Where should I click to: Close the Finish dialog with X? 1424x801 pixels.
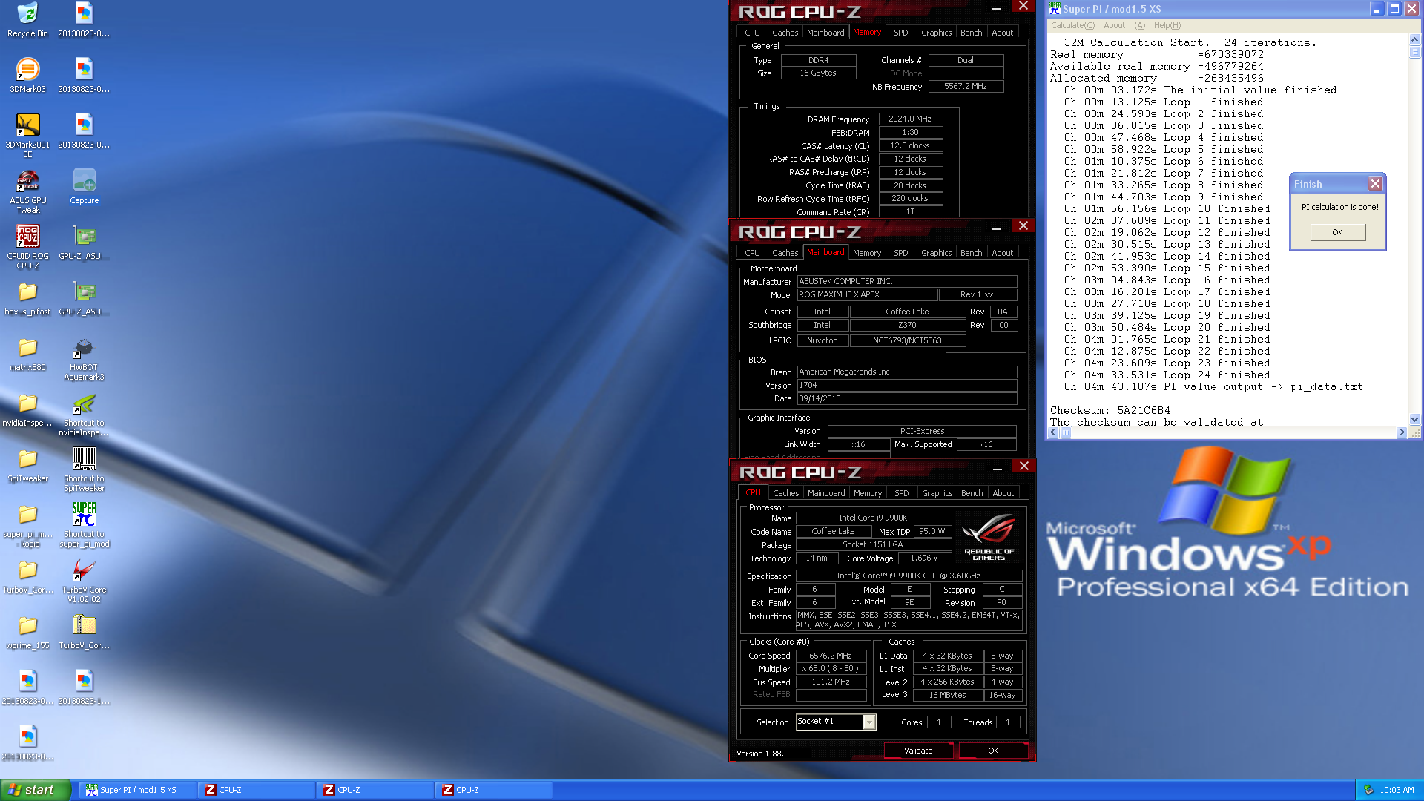pos(1376,183)
